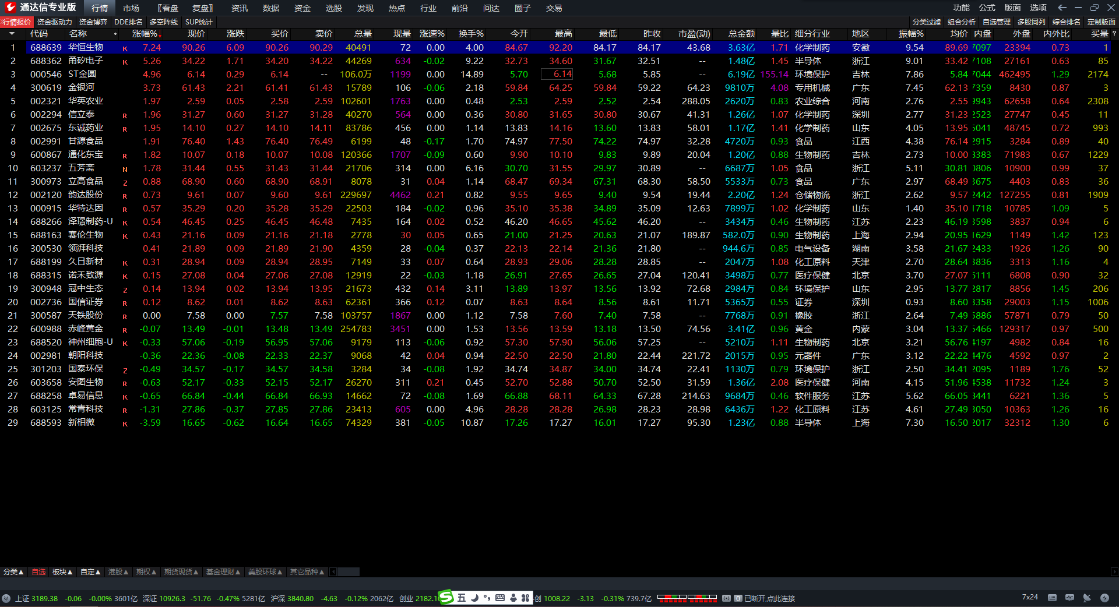Viewport: 1119px width, 607px height.
Task: Click the Tongdaxin red logo icon
Action: click(10, 8)
